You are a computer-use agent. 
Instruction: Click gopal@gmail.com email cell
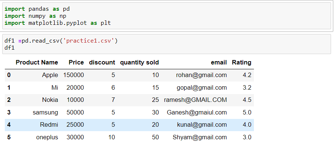click(202, 87)
